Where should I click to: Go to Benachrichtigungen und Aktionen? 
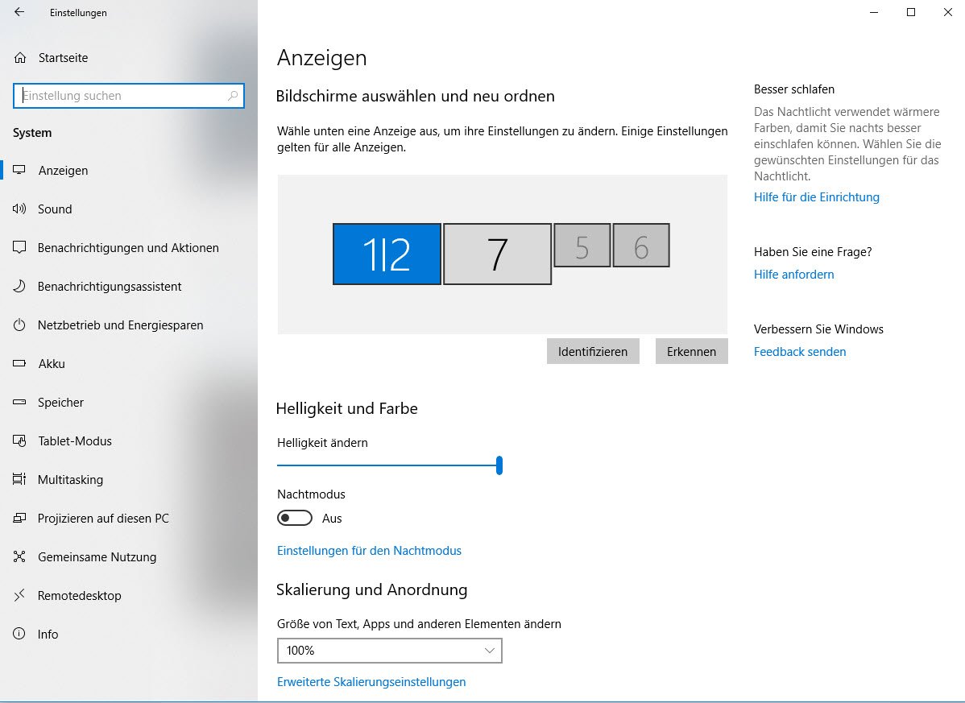(x=129, y=248)
